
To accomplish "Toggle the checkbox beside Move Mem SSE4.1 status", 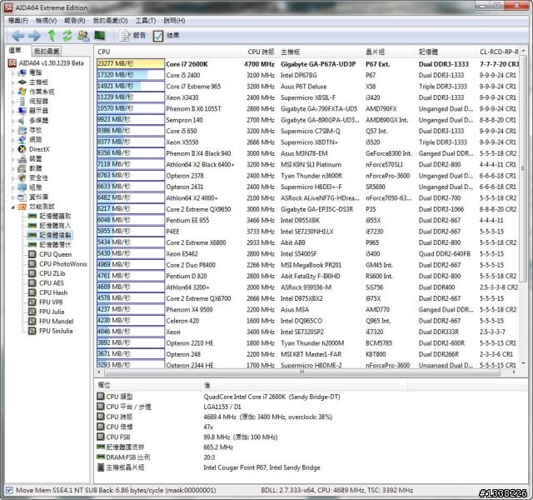I will 9,490.
